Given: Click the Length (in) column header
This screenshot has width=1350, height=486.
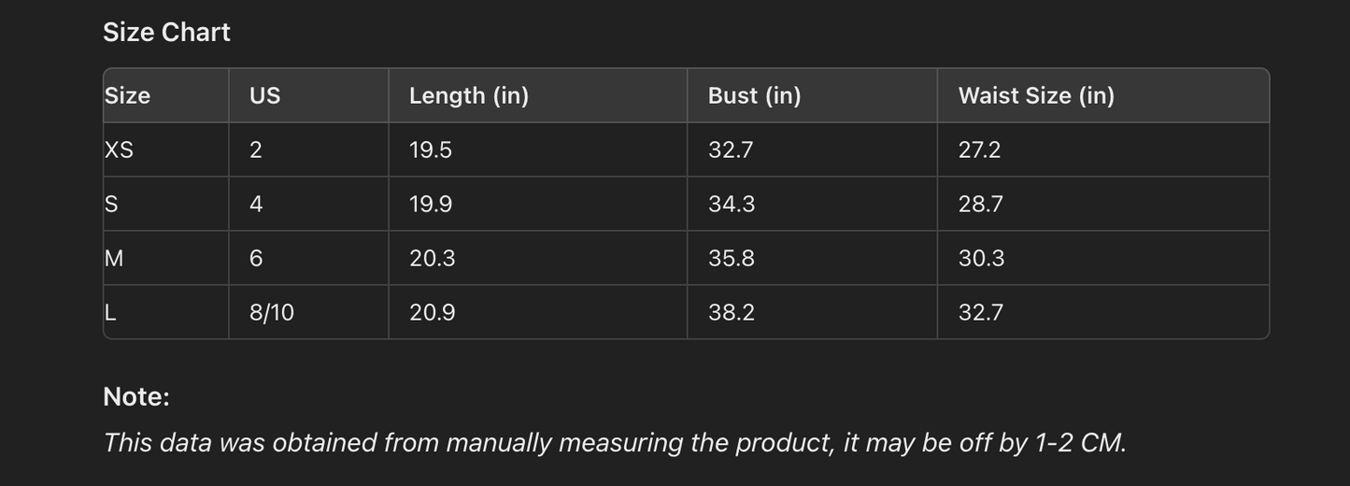Looking at the screenshot, I should pos(469,95).
